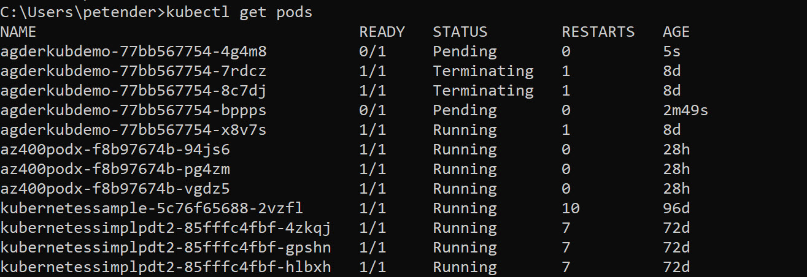Click pod name kubernetessimplpdt2-85fffc4fbf-hlbxh
Viewport: 807px width, 277px height.
pos(166,267)
